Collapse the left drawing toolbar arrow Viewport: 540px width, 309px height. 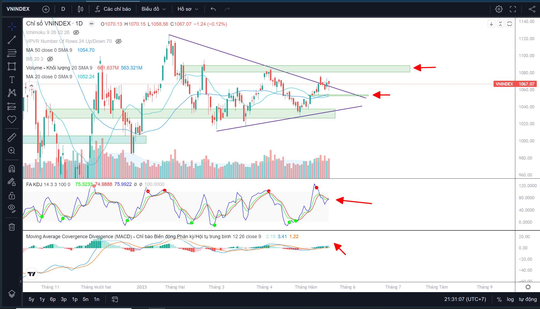[x=21, y=281]
